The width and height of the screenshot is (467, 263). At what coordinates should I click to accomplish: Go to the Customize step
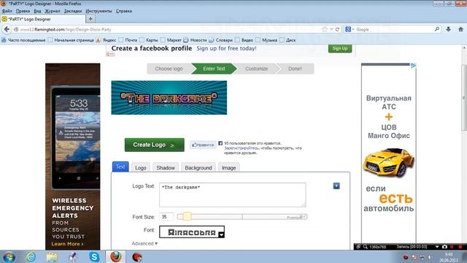[256, 69]
